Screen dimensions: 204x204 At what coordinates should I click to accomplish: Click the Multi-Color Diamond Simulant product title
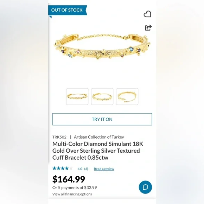click(x=98, y=151)
